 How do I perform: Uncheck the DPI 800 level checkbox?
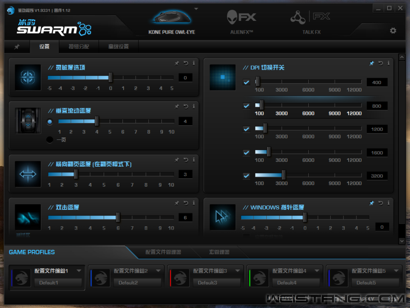(x=246, y=106)
